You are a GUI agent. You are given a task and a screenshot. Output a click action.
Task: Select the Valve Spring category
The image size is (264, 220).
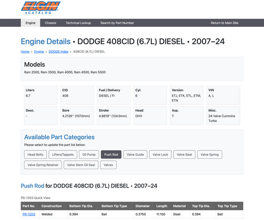tap(210, 154)
